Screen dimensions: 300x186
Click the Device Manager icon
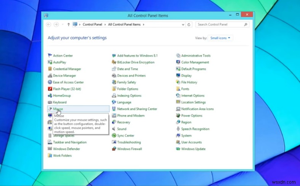50,75
